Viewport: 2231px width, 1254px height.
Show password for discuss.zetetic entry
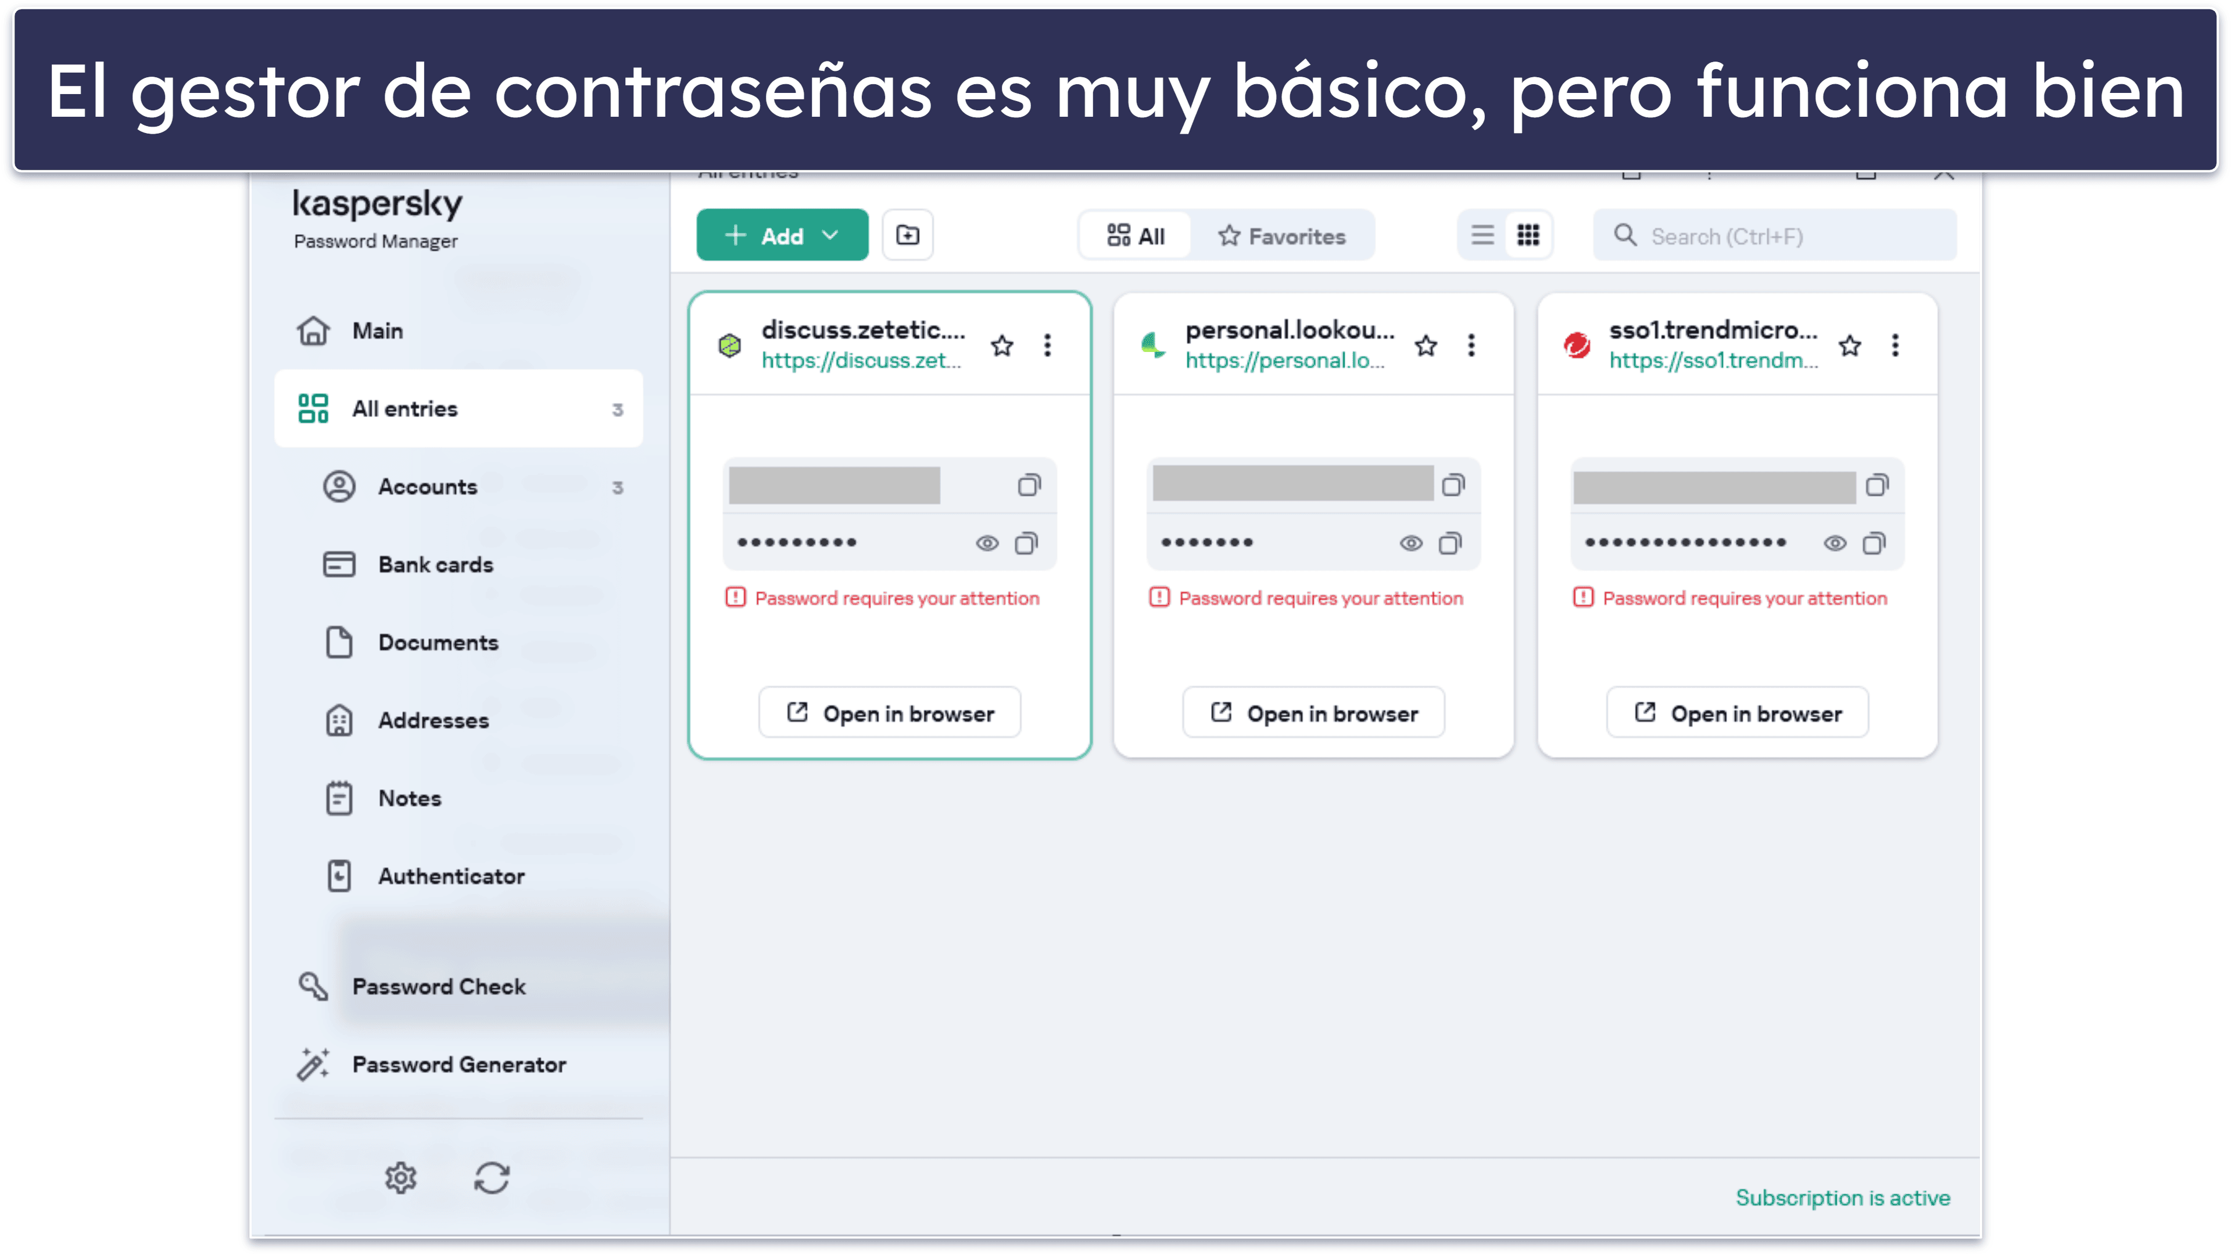987,544
